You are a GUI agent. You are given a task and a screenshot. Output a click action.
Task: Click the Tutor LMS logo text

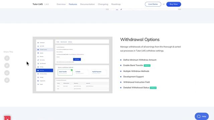click(38, 4)
